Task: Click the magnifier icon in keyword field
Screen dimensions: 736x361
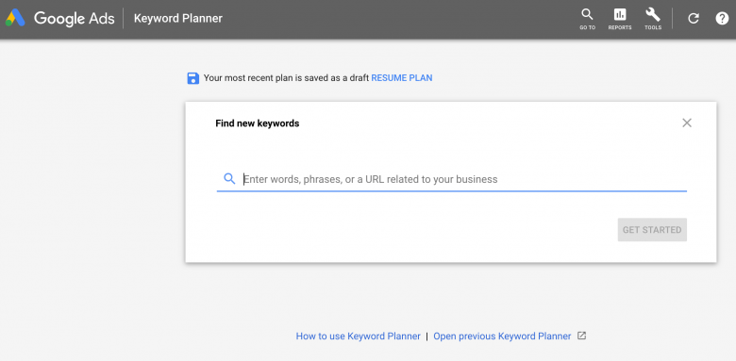Action: coord(229,179)
